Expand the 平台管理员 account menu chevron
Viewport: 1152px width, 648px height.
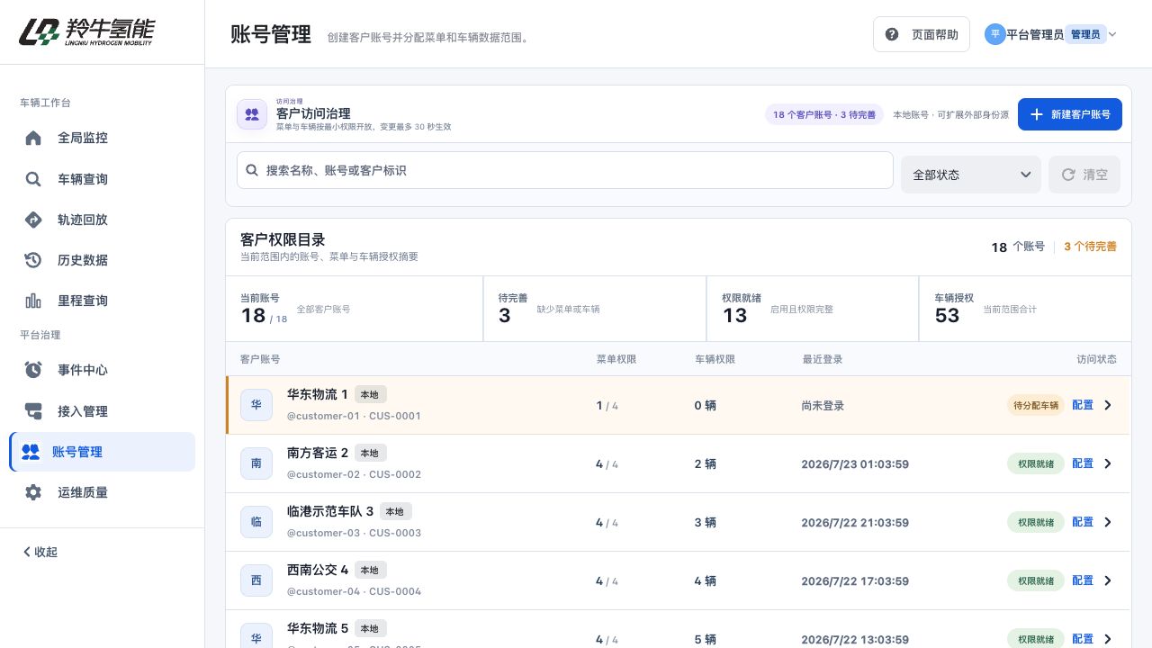[1112, 34]
